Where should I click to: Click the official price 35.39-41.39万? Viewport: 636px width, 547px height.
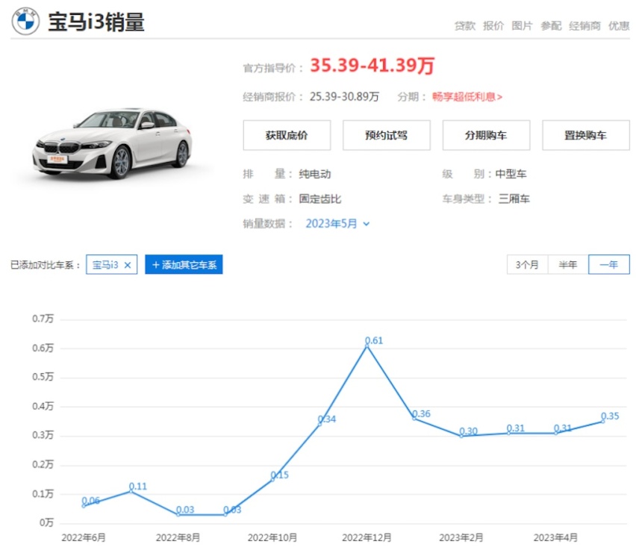372,65
